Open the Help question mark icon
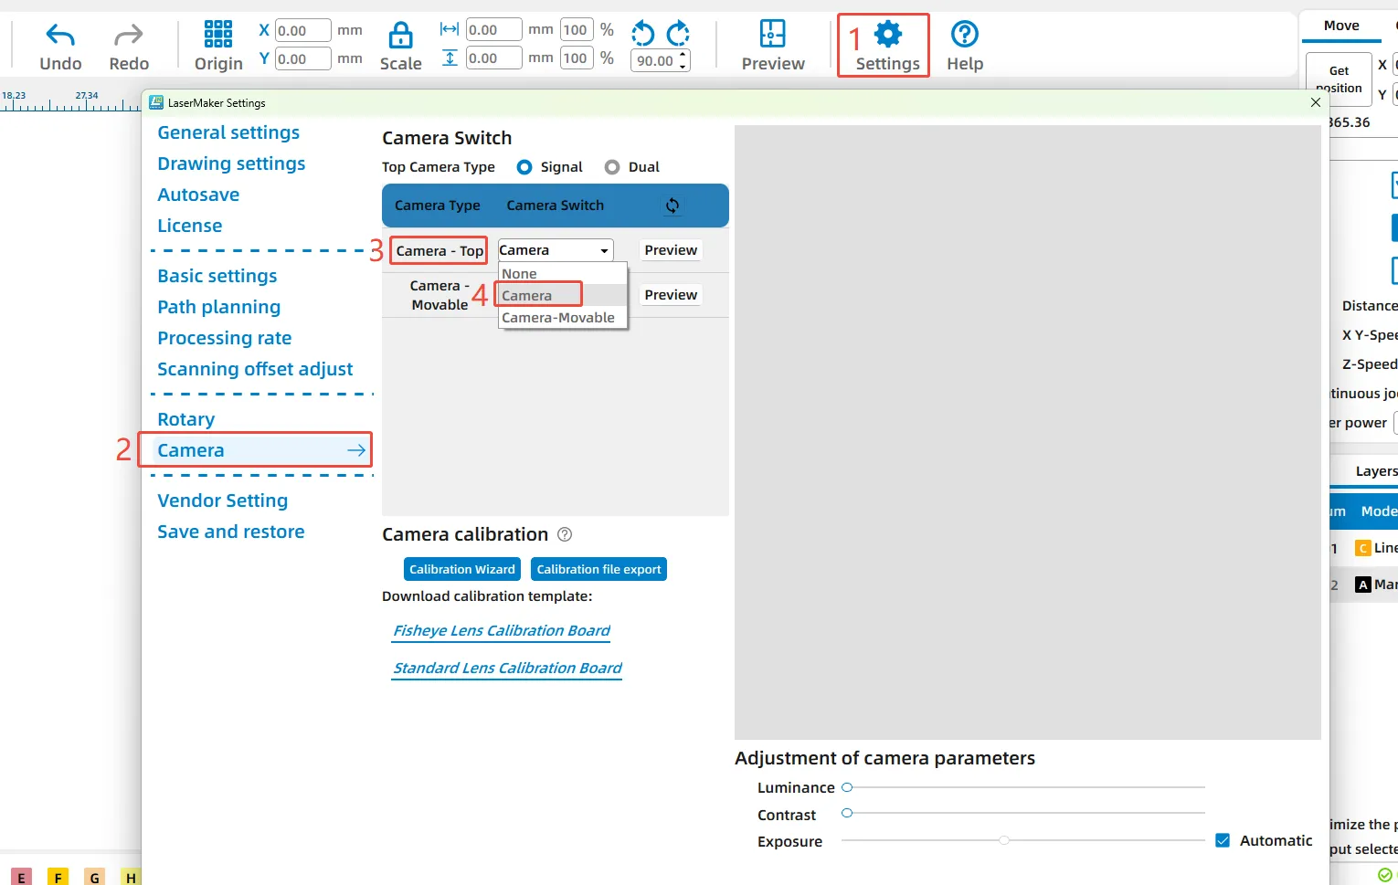Viewport: 1398px width, 885px height. pyautogui.click(x=964, y=35)
